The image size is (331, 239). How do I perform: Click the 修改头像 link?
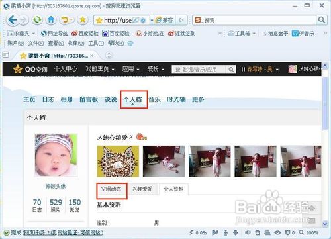pyautogui.click(x=56, y=187)
